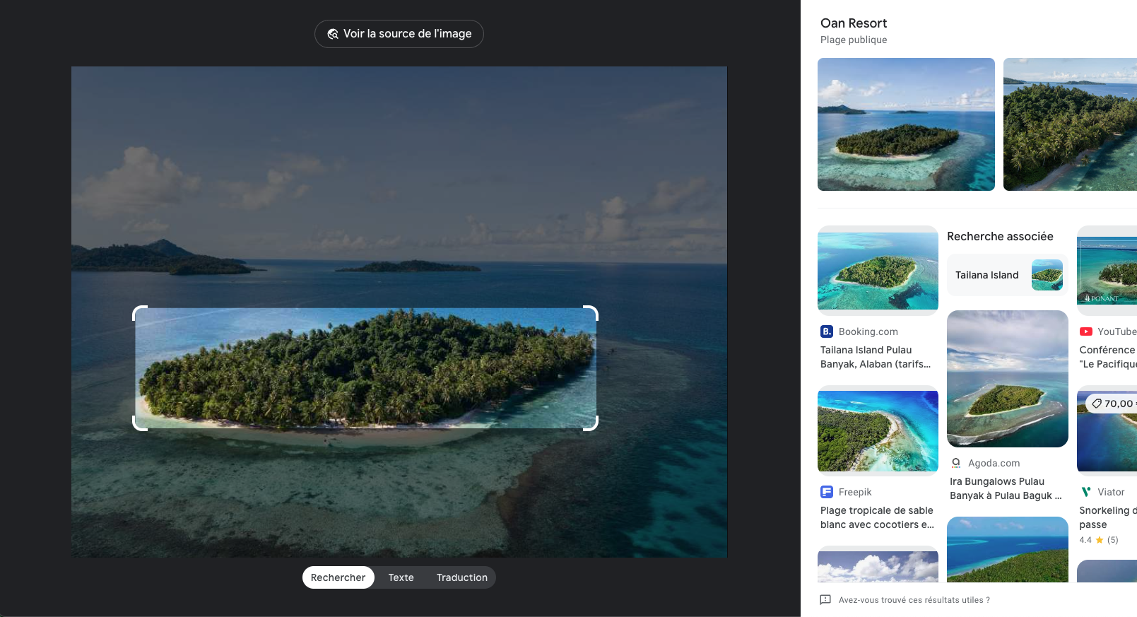Click the 70,00 price tag badge
The image size is (1137, 617).
(x=1112, y=404)
